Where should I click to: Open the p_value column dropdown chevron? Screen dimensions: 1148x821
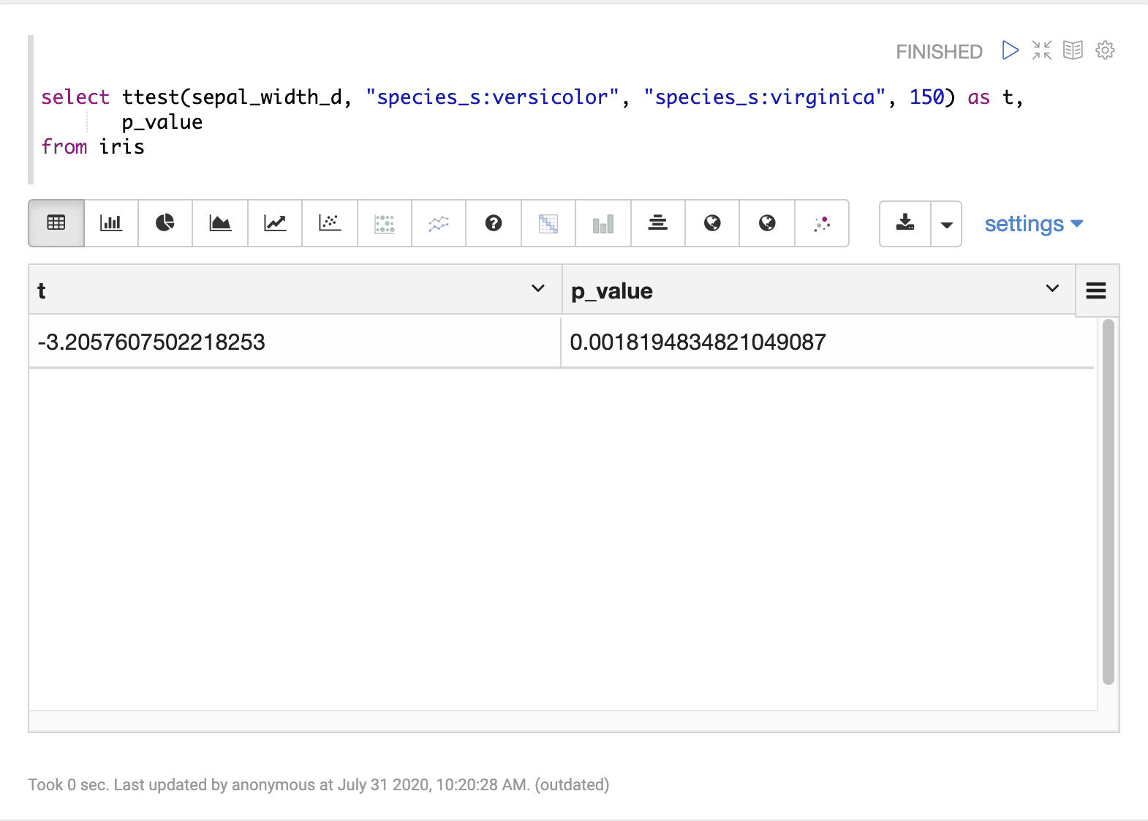point(1052,289)
